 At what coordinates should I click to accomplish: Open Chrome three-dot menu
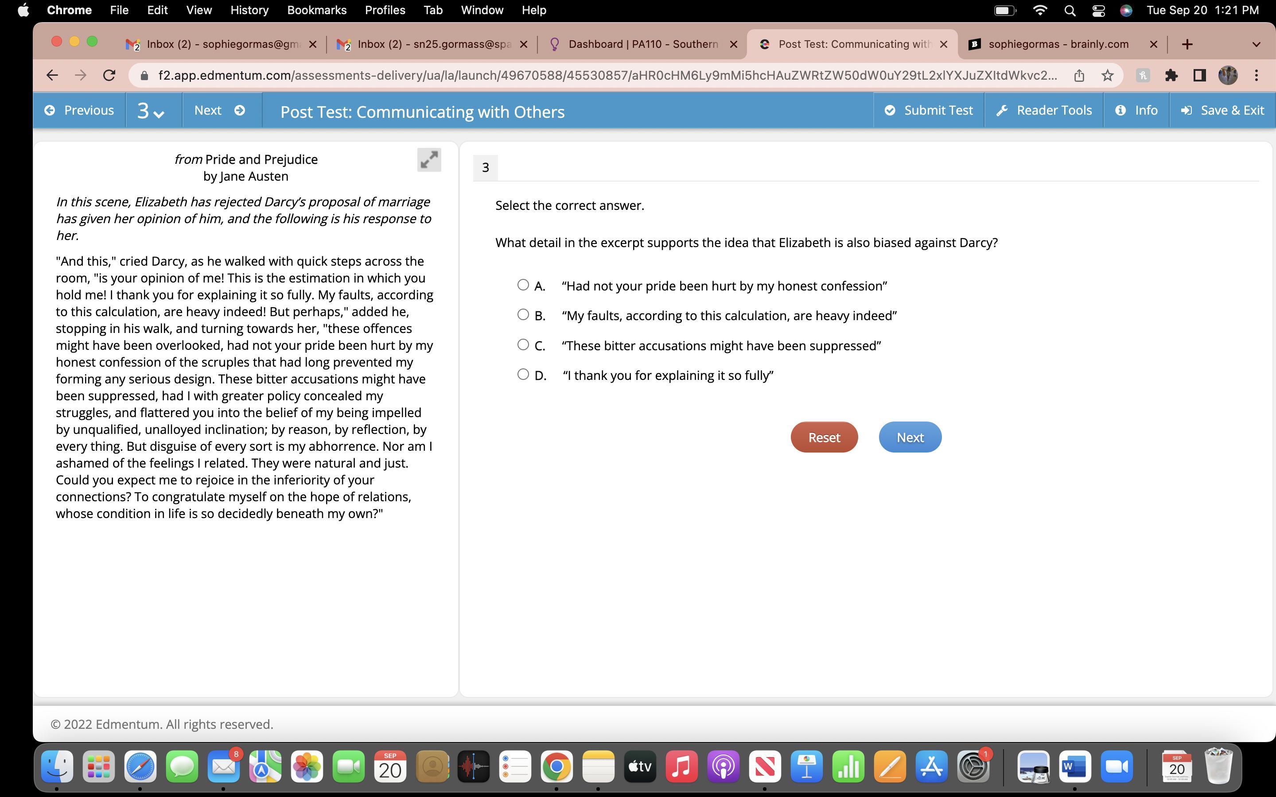(x=1257, y=75)
